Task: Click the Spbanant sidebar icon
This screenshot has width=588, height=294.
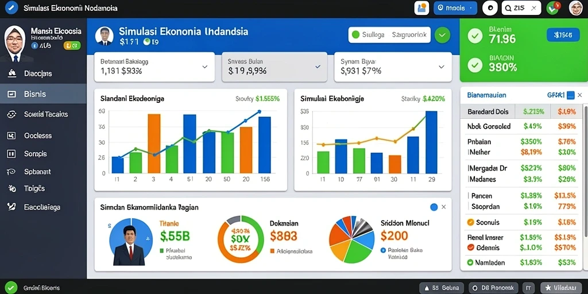Action: tap(11, 172)
